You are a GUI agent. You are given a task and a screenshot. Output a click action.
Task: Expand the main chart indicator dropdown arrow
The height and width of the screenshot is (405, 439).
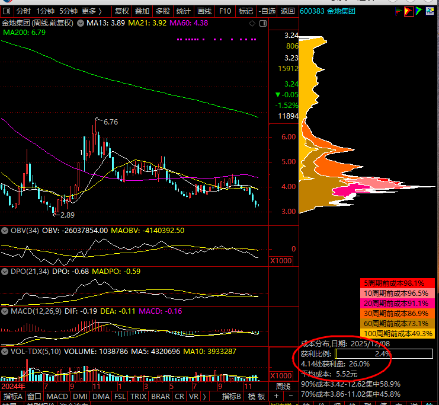tap(81, 23)
